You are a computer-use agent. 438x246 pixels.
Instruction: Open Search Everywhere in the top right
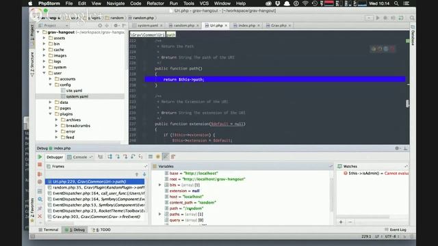412,18
